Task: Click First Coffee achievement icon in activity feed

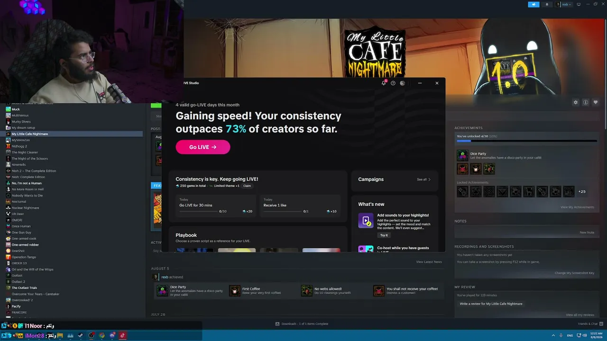Action: click(235, 291)
